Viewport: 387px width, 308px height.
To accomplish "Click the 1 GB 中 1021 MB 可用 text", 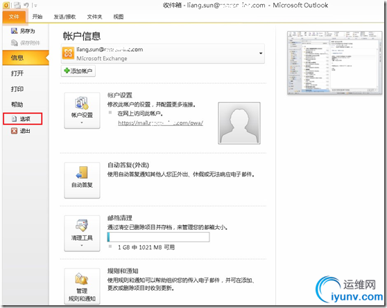I will (x=146, y=247).
